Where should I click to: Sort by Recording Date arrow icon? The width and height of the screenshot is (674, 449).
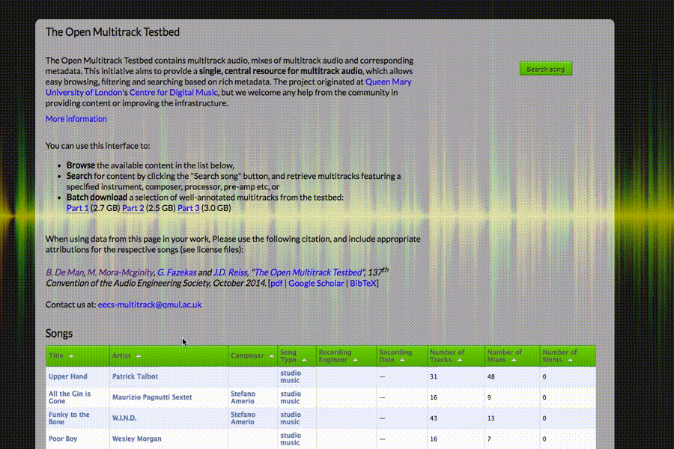[x=402, y=360]
